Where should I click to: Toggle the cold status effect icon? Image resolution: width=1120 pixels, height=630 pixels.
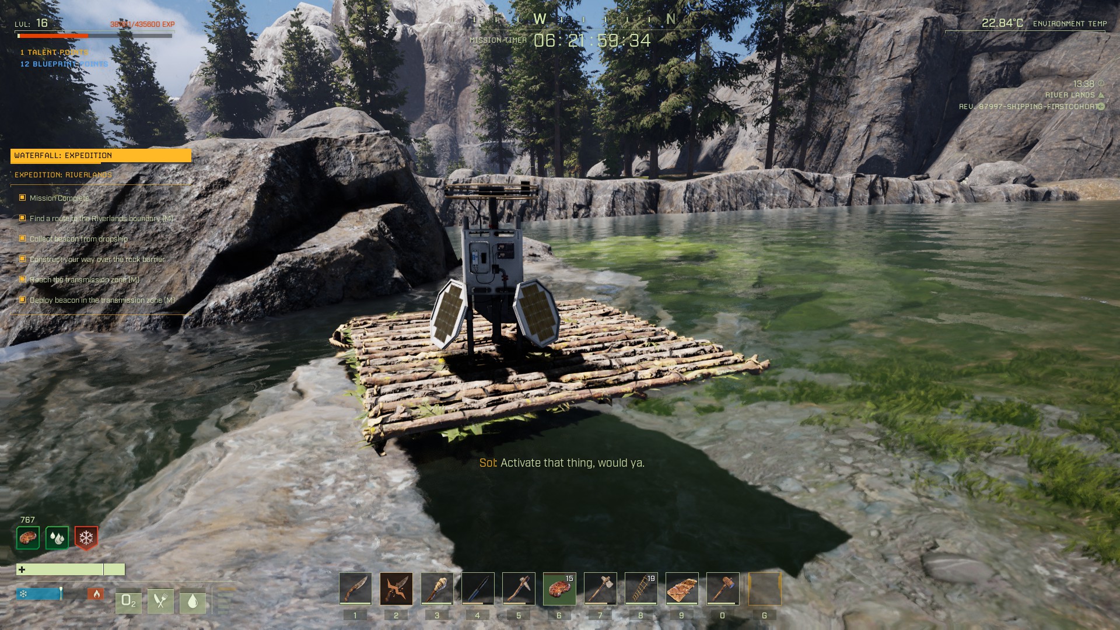click(x=85, y=536)
